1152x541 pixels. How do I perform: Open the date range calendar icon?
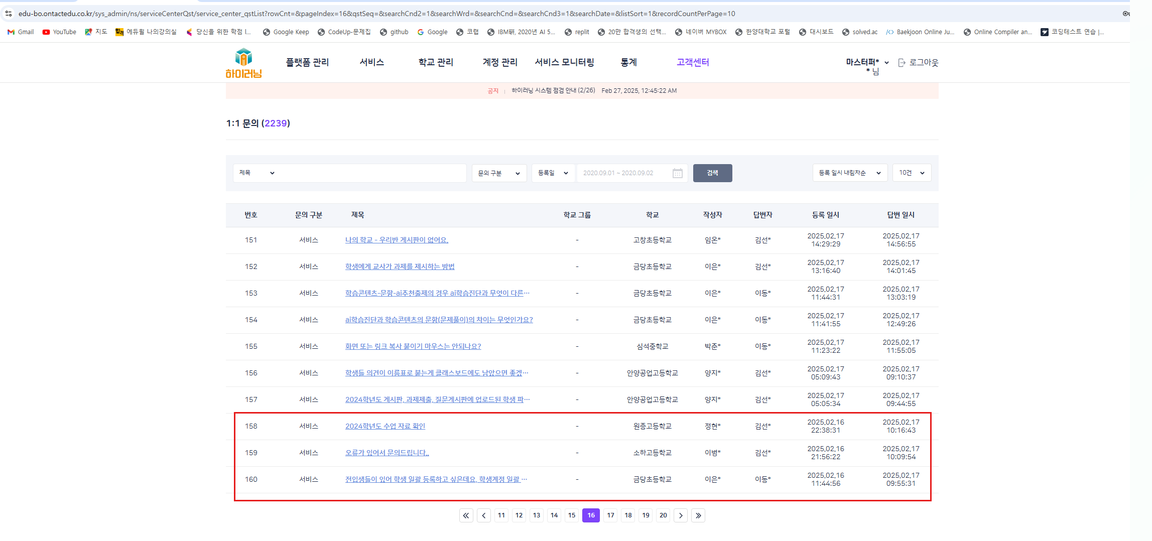coord(677,173)
